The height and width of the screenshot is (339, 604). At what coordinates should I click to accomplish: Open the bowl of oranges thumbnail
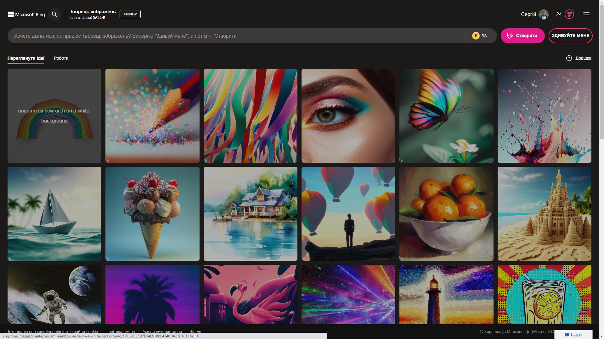[x=446, y=214]
